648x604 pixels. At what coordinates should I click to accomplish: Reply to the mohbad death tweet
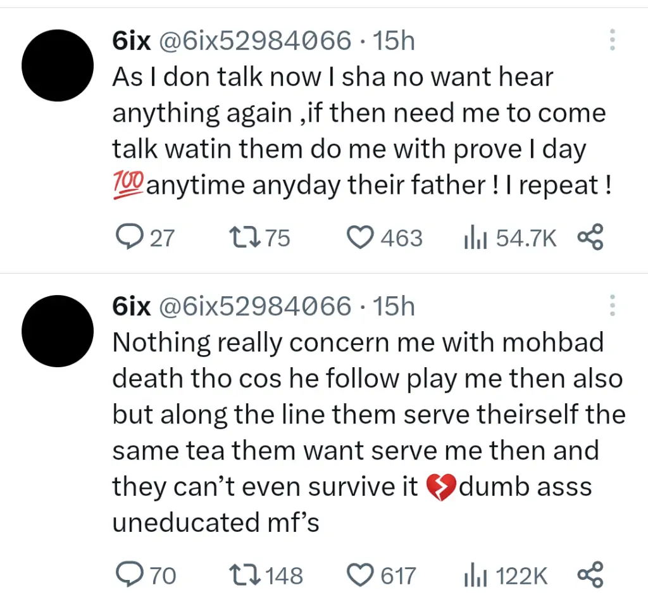129,575
